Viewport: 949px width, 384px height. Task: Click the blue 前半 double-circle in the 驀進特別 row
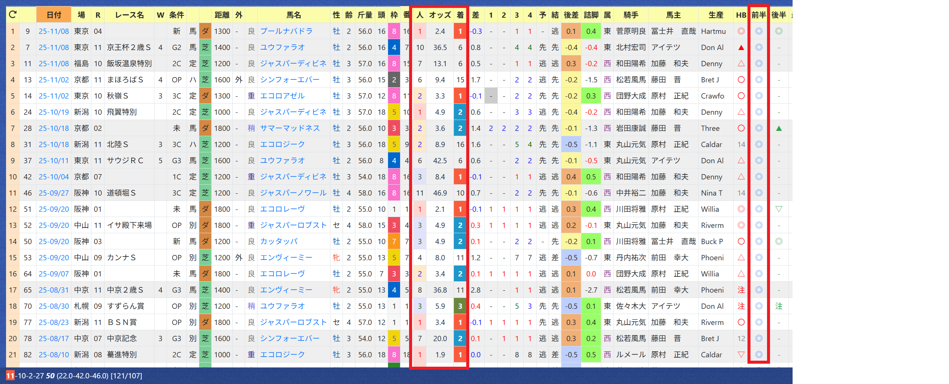coord(759,355)
